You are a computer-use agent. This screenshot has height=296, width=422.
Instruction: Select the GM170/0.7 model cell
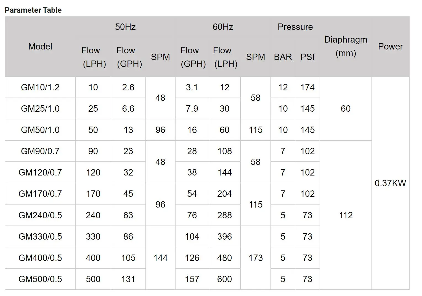click(40, 194)
